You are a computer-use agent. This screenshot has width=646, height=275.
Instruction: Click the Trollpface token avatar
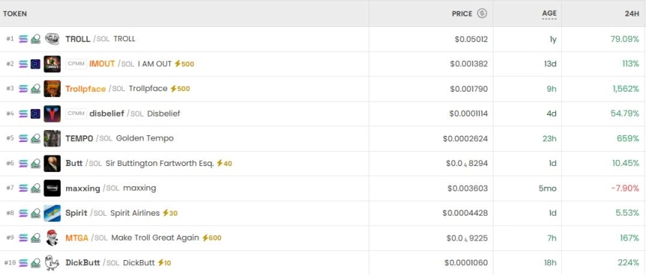[52, 89]
